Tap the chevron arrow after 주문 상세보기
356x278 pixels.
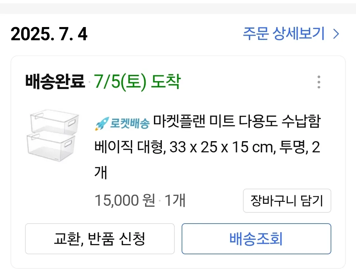(x=336, y=34)
